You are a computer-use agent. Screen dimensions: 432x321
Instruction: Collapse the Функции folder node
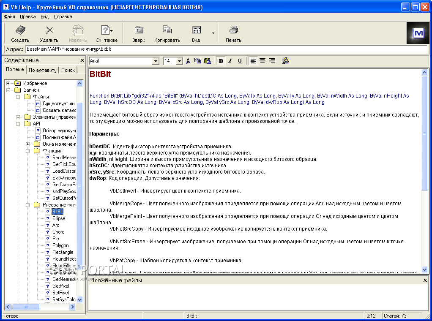click(x=27, y=151)
